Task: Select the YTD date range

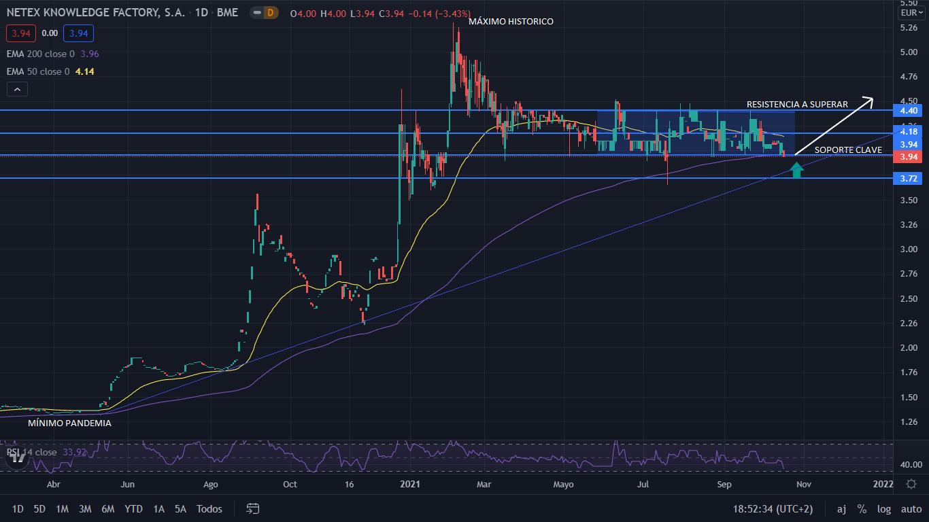Action: (x=133, y=508)
